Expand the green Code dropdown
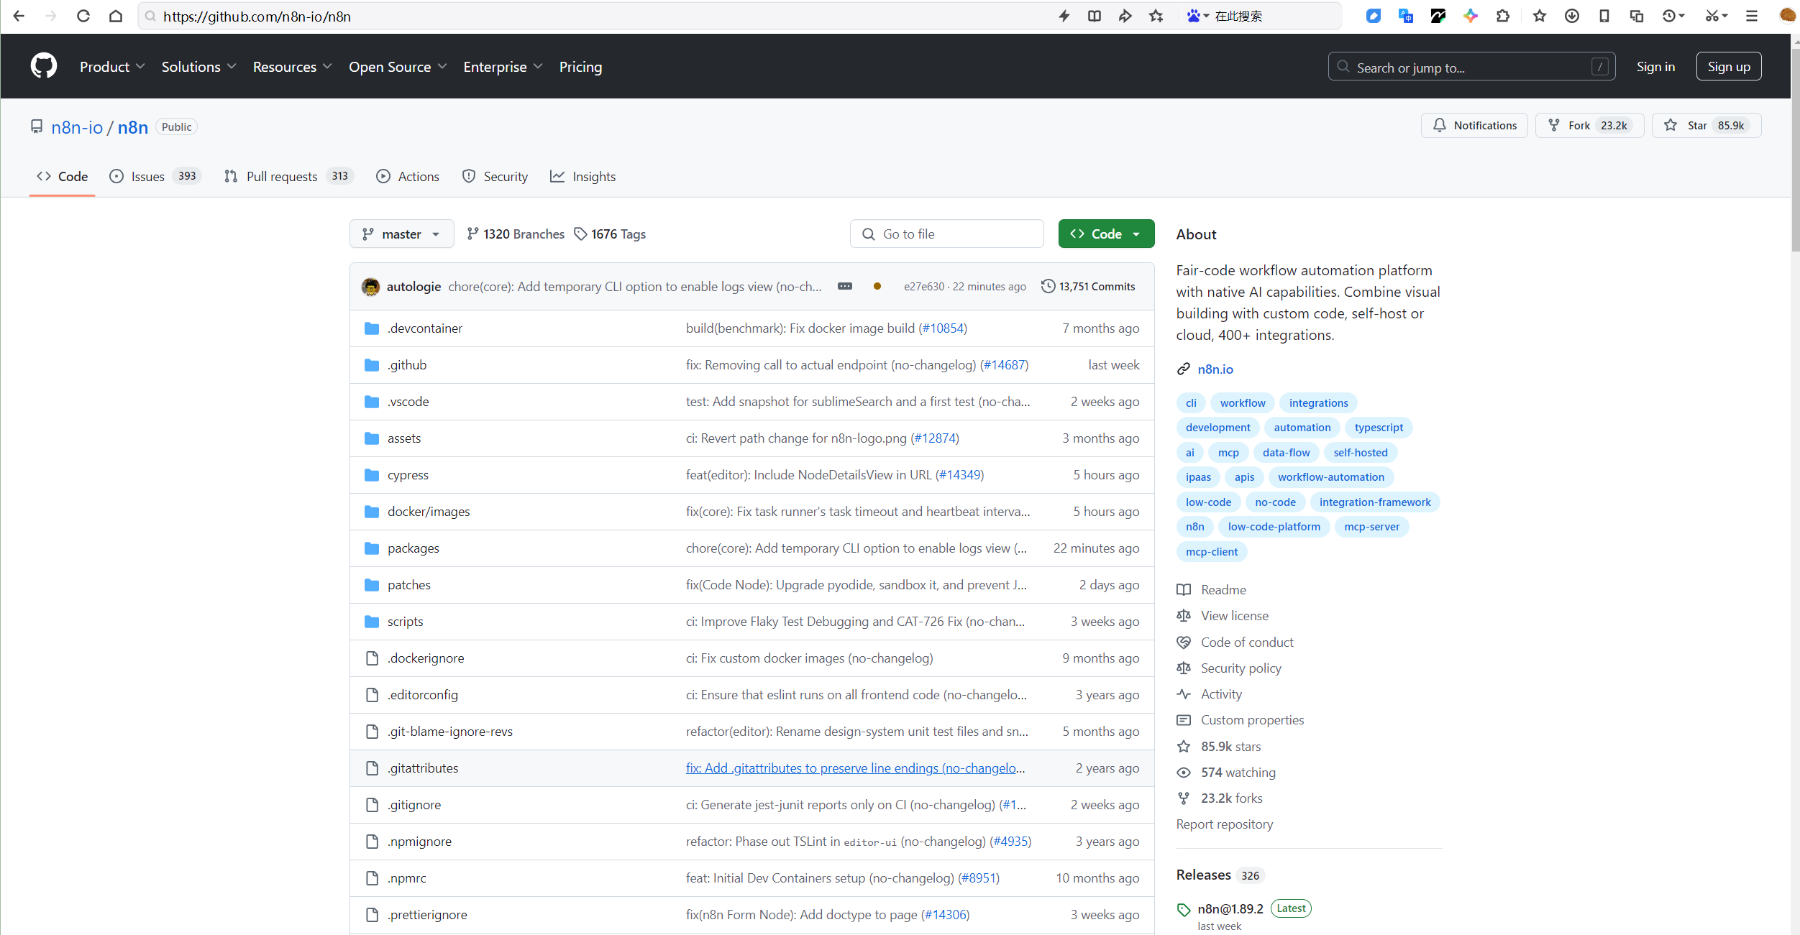 tap(1106, 234)
